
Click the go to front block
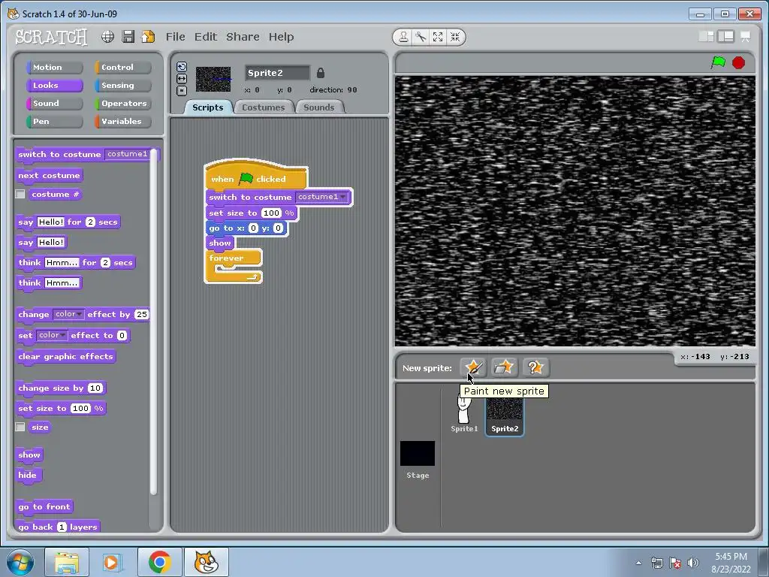pyautogui.click(x=44, y=507)
